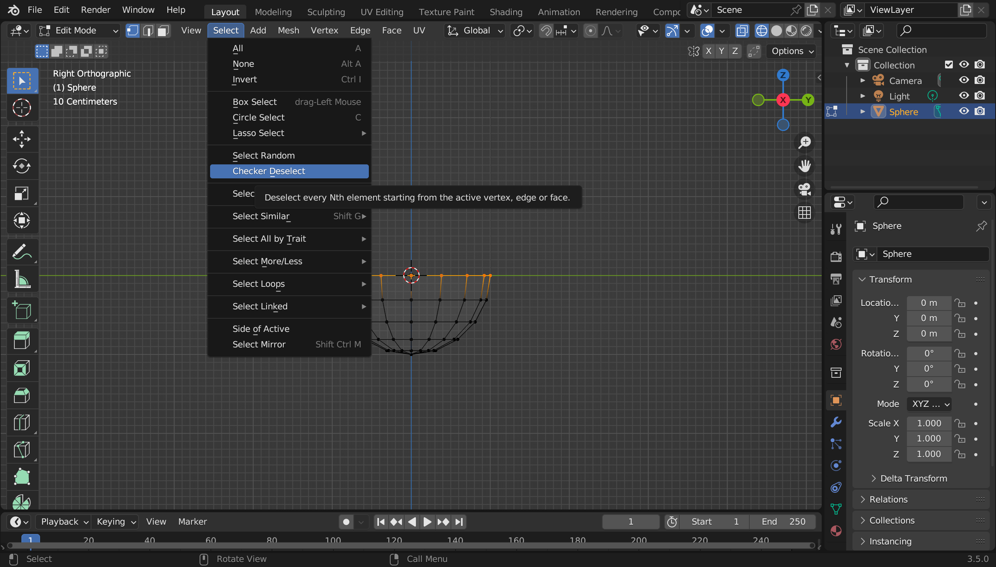Viewport: 996px width, 567px height.
Task: Click the Z axis on navigation gizmo
Action: [783, 75]
